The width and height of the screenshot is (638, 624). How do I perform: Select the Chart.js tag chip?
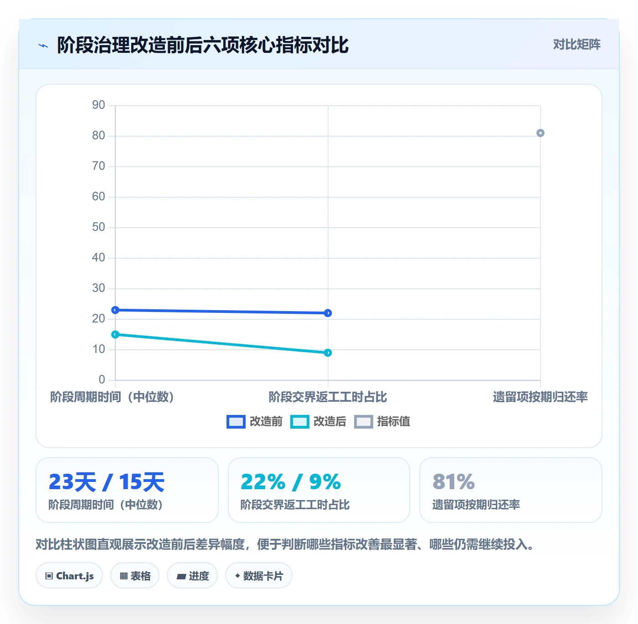point(69,576)
